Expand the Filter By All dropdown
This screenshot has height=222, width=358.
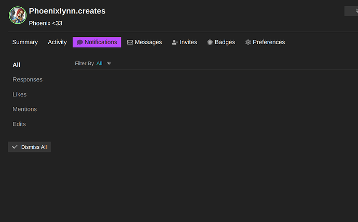[93, 63]
